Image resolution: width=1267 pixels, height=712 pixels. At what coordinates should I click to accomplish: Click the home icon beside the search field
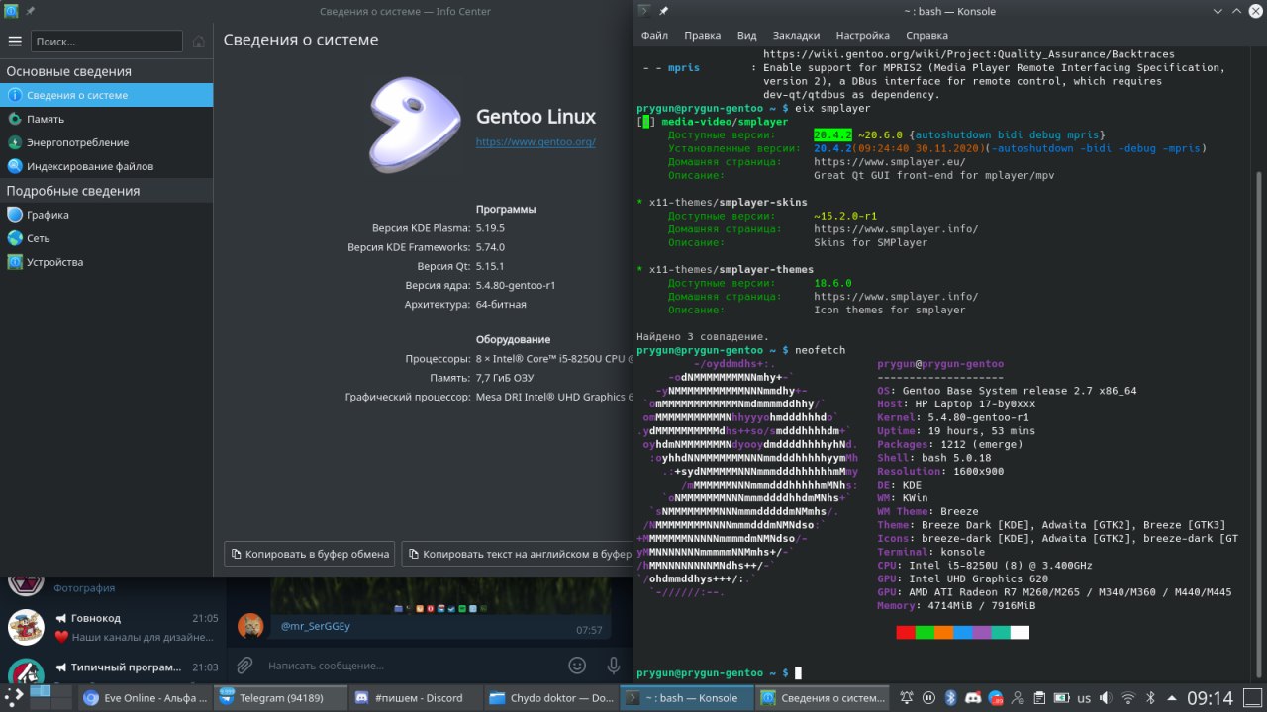[x=199, y=42]
